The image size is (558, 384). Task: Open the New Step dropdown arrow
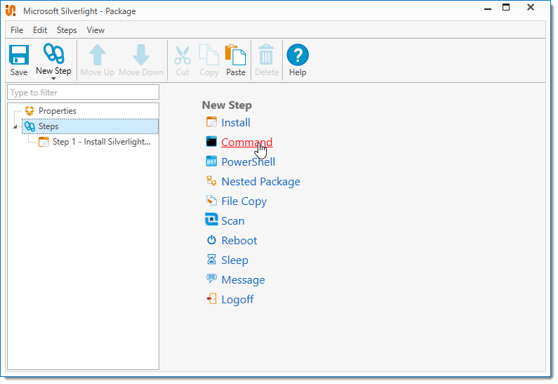click(x=53, y=79)
